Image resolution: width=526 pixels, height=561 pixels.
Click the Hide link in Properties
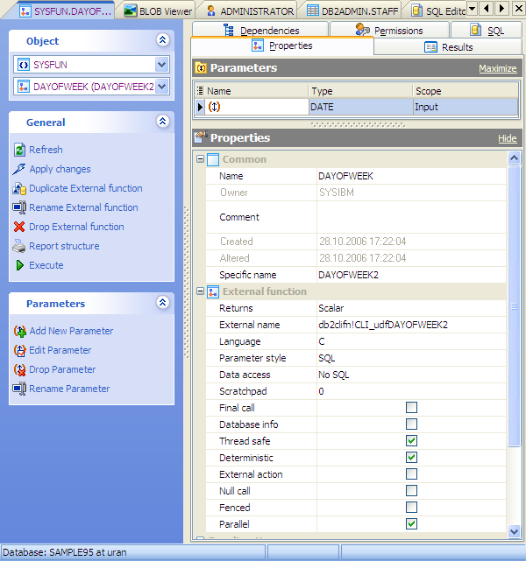point(508,138)
